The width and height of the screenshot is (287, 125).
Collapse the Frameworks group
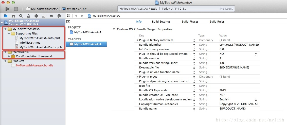(x=6, y=52)
